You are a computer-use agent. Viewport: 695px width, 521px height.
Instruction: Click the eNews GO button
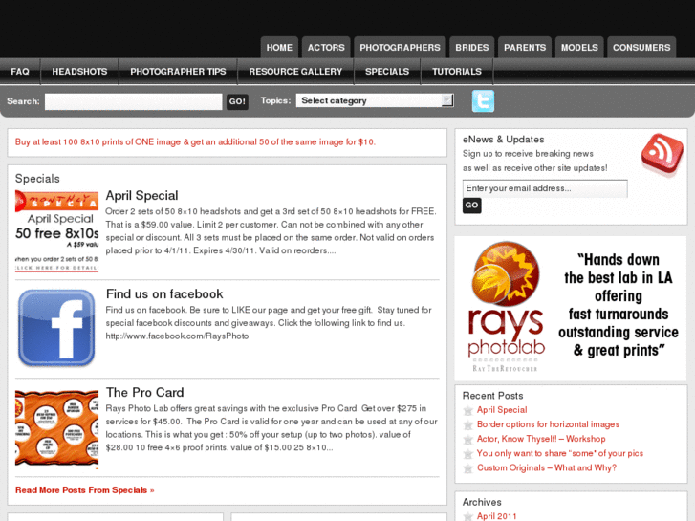[471, 206]
